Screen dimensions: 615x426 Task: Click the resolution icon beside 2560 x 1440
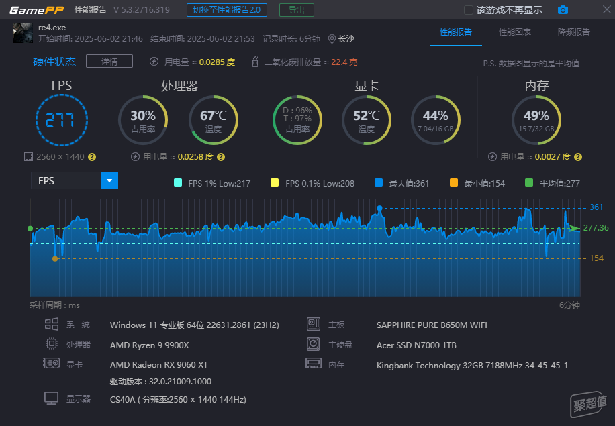tap(28, 157)
